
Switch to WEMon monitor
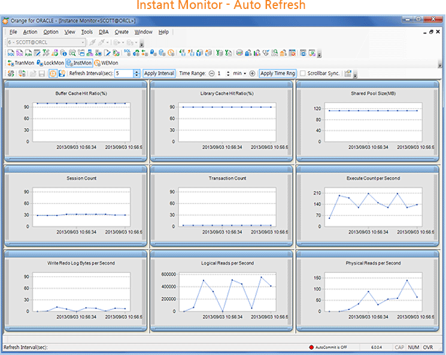tap(107, 63)
